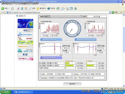Click the page vertical scrollbar thumb
Viewport: 125px width, 94px height.
pos(124,40)
